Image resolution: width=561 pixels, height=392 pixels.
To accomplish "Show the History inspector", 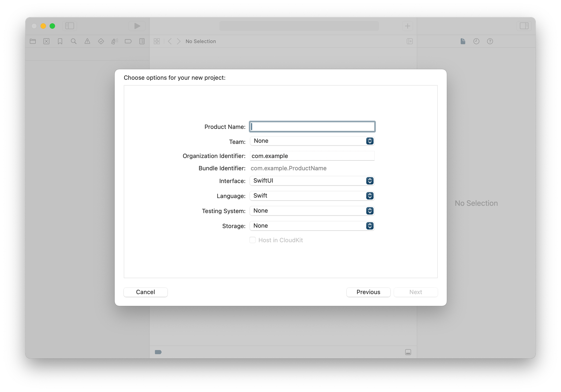I will 476,41.
